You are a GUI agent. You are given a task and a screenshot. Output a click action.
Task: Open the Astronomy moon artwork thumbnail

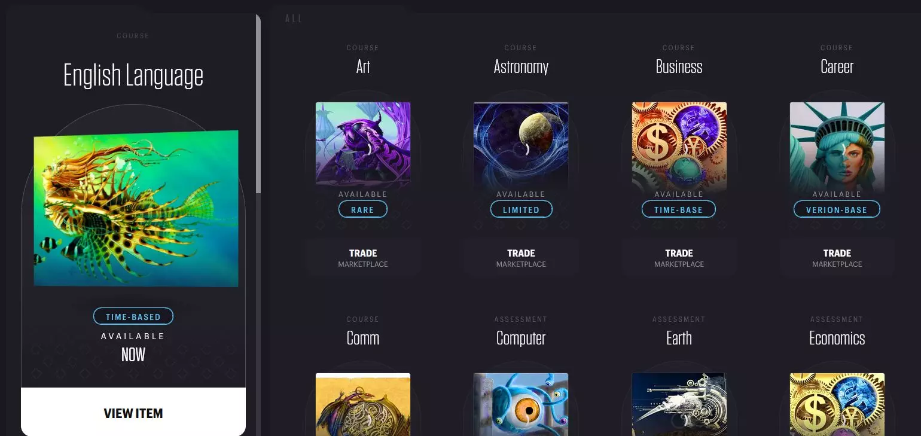pyautogui.click(x=521, y=145)
